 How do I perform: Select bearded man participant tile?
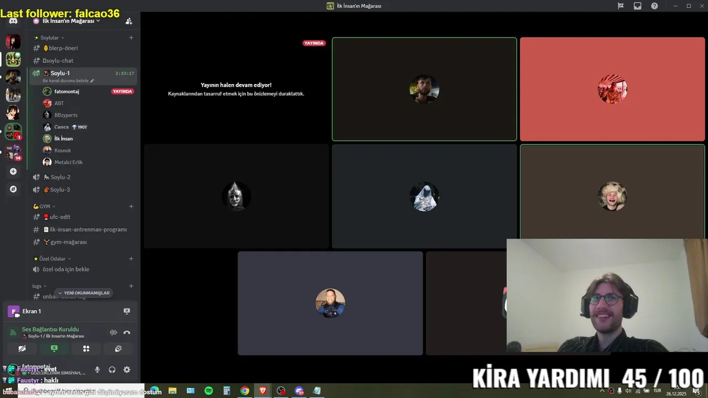(424, 89)
